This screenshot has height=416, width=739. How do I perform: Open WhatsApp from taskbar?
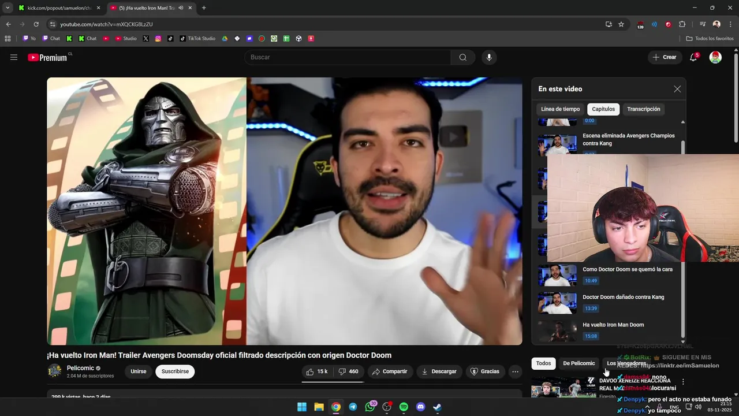pyautogui.click(x=370, y=407)
